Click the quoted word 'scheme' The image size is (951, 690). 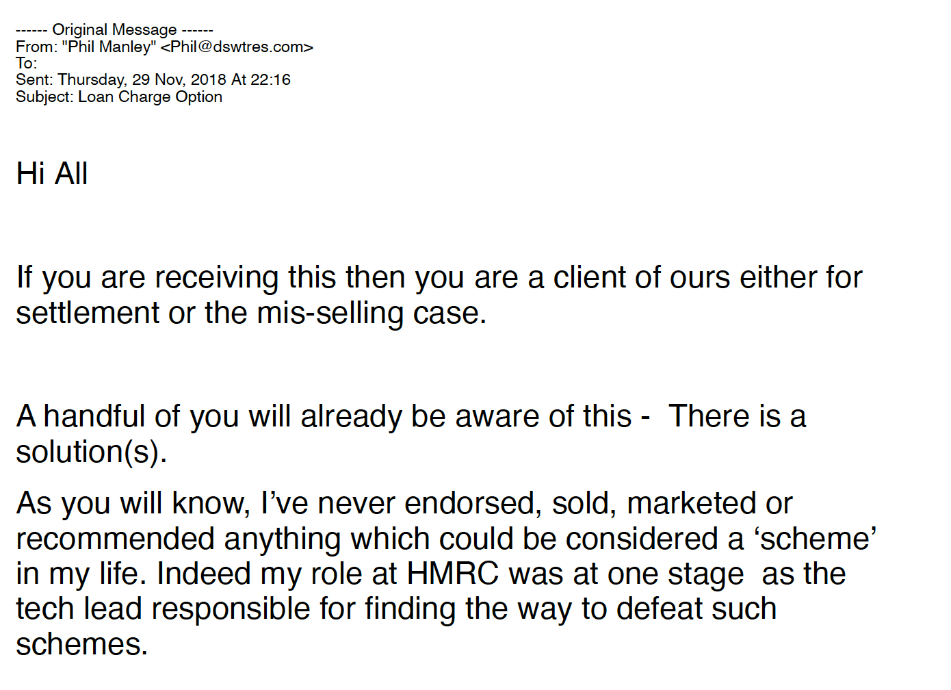tap(815, 539)
